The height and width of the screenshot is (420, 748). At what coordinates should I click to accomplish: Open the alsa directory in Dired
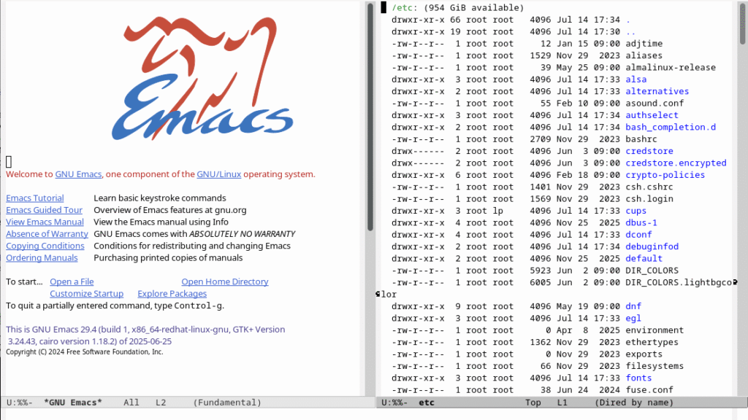[636, 79]
